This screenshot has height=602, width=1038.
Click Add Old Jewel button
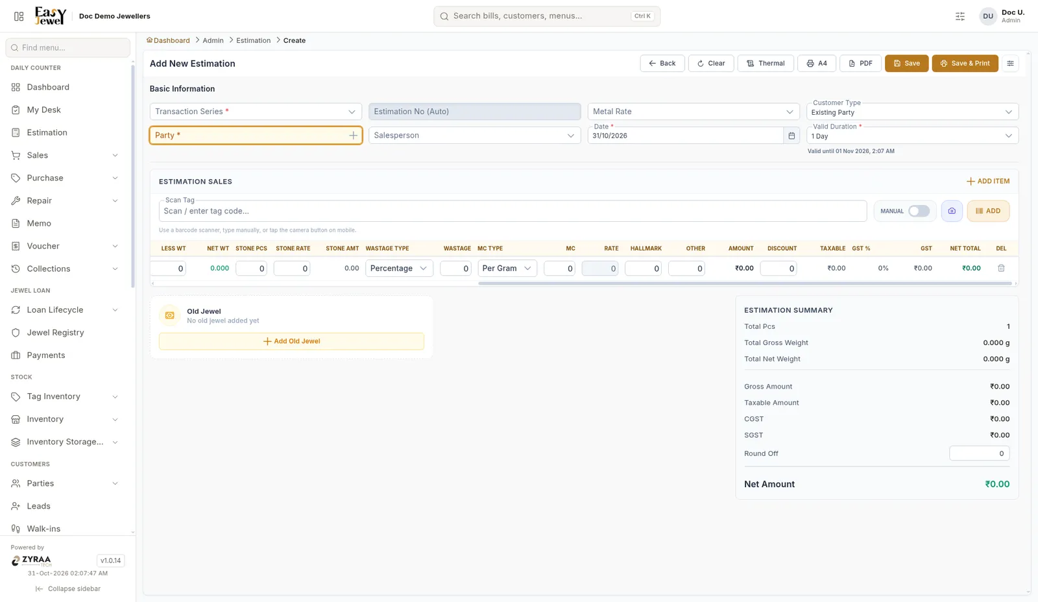pyautogui.click(x=291, y=341)
